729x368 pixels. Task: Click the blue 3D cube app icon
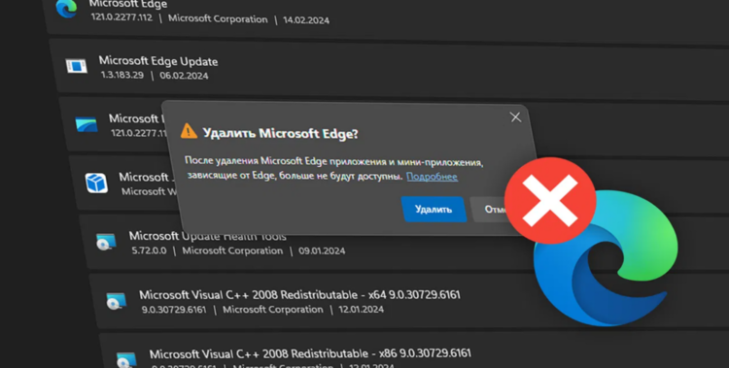(x=96, y=183)
